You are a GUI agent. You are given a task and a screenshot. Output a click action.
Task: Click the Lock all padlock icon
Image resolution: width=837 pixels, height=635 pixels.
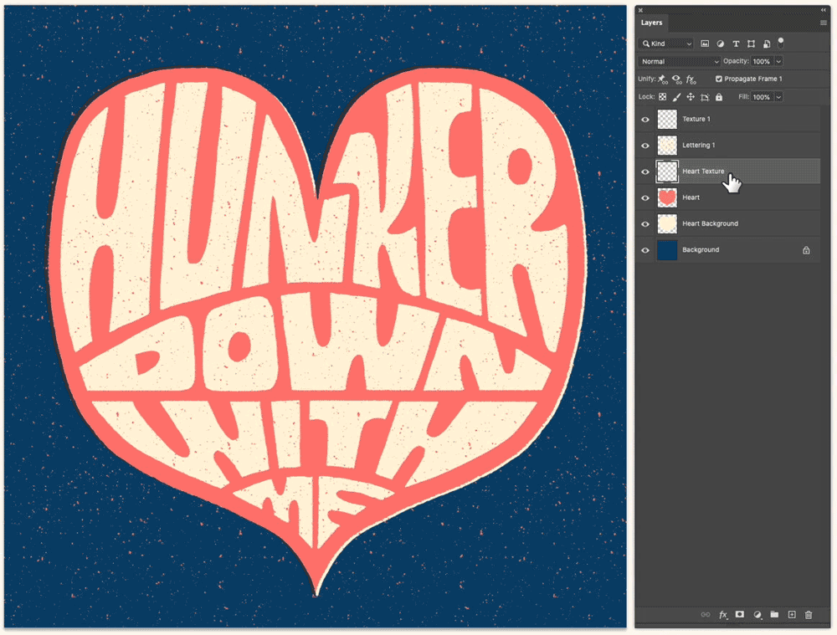pos(718,97)
